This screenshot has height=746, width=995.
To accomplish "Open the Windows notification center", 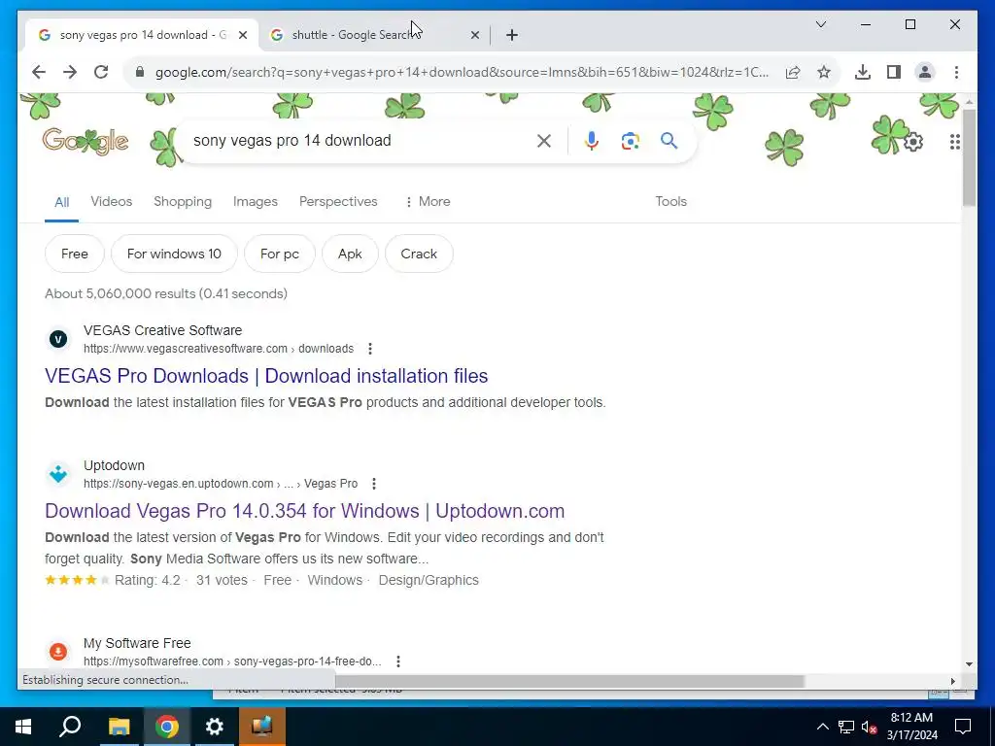I will pyautogui.click(x=963, y=727).
